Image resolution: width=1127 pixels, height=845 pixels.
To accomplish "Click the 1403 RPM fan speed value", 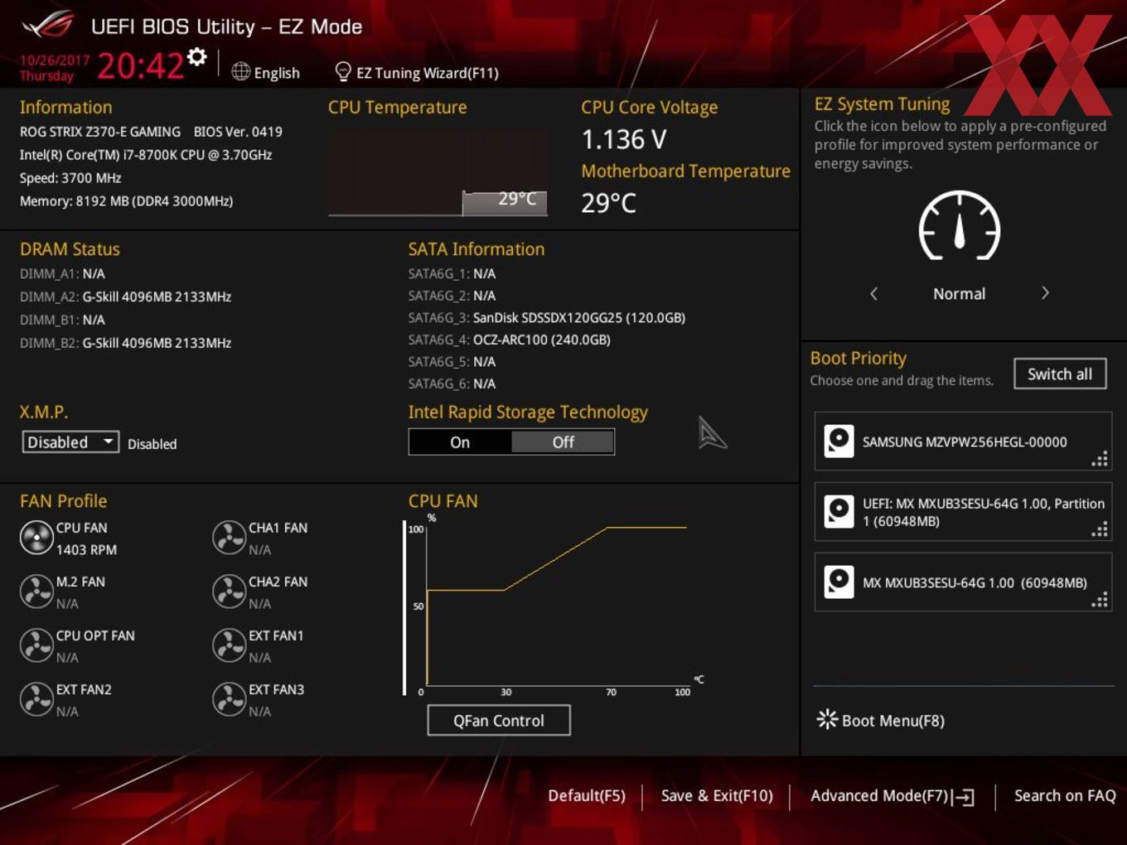I will pyautogui.click(x=86, y=550).
